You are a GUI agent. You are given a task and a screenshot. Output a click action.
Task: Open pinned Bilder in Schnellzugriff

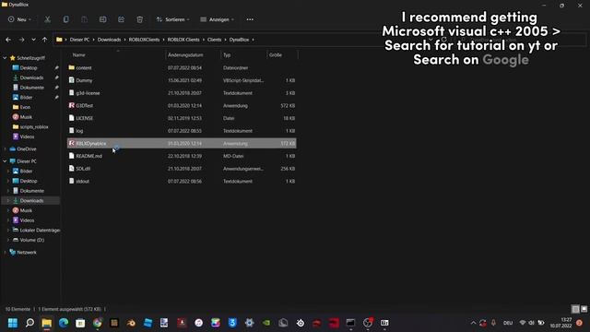coord(26,97)
